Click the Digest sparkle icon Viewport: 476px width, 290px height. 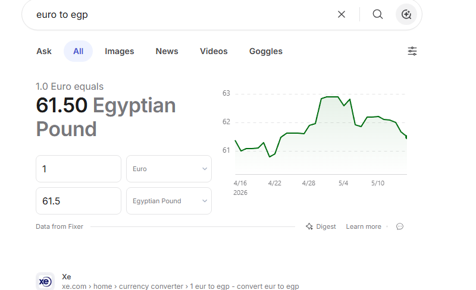309,226
